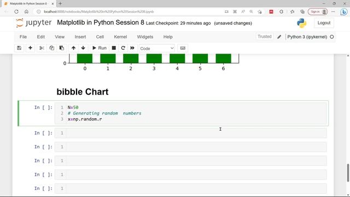Open the cell type dropdown showing Code

(157, 48)
